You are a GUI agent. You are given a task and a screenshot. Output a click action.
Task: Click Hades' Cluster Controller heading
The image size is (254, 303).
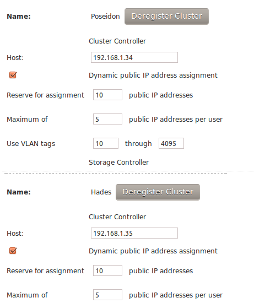click(117, 217)
